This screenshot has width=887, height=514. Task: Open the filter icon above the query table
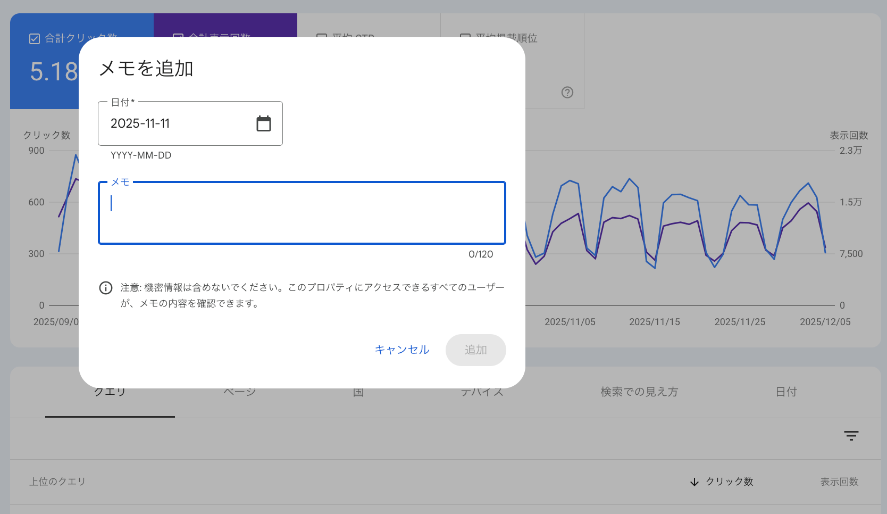[851, 435]
